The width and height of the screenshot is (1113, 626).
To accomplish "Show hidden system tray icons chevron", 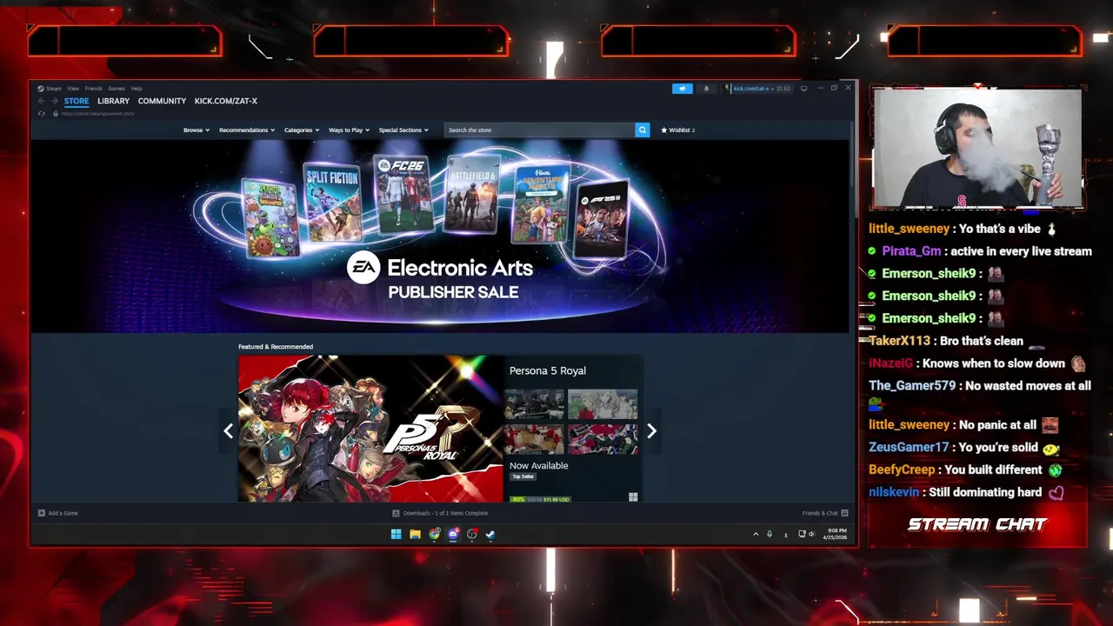I will coord(756,534).
